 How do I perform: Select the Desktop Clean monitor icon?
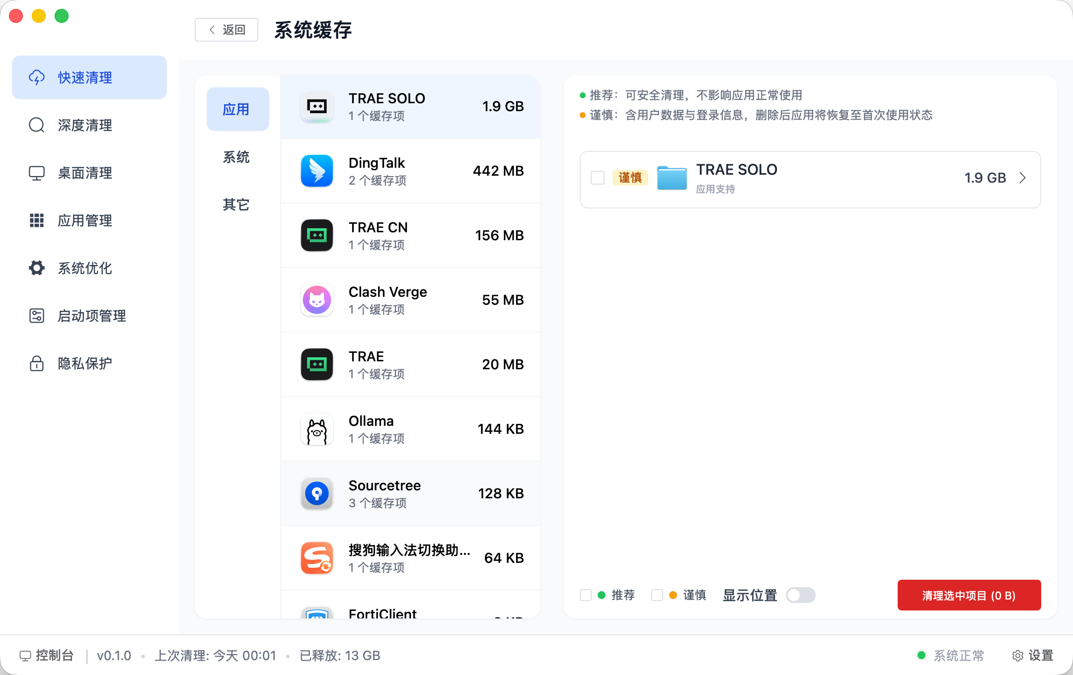37,173
